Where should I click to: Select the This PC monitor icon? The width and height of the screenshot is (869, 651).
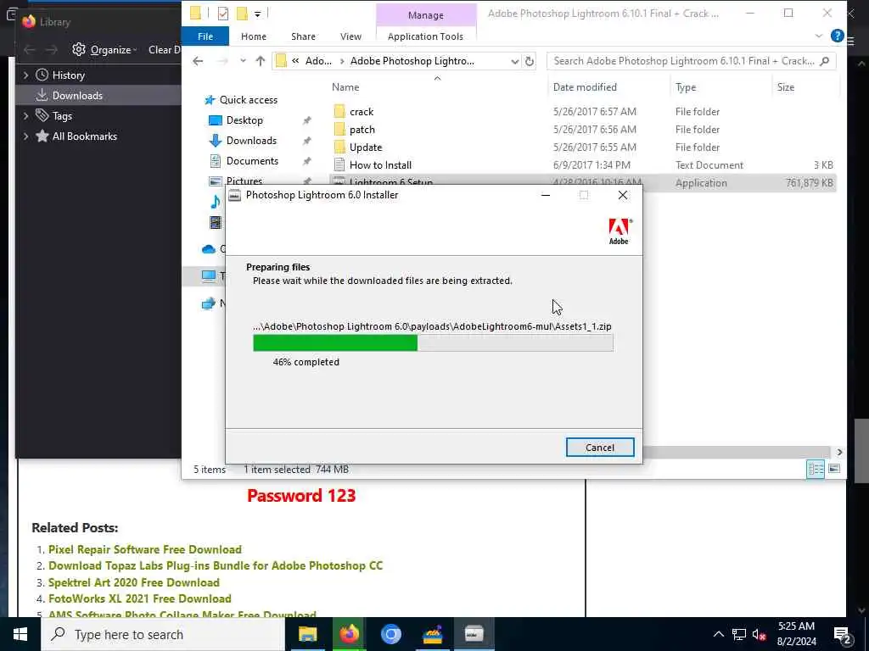click(209, 275)
